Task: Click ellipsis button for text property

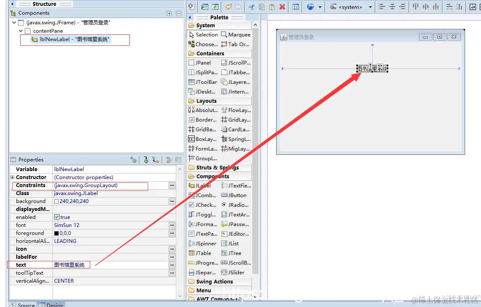Action: (172, 265)
